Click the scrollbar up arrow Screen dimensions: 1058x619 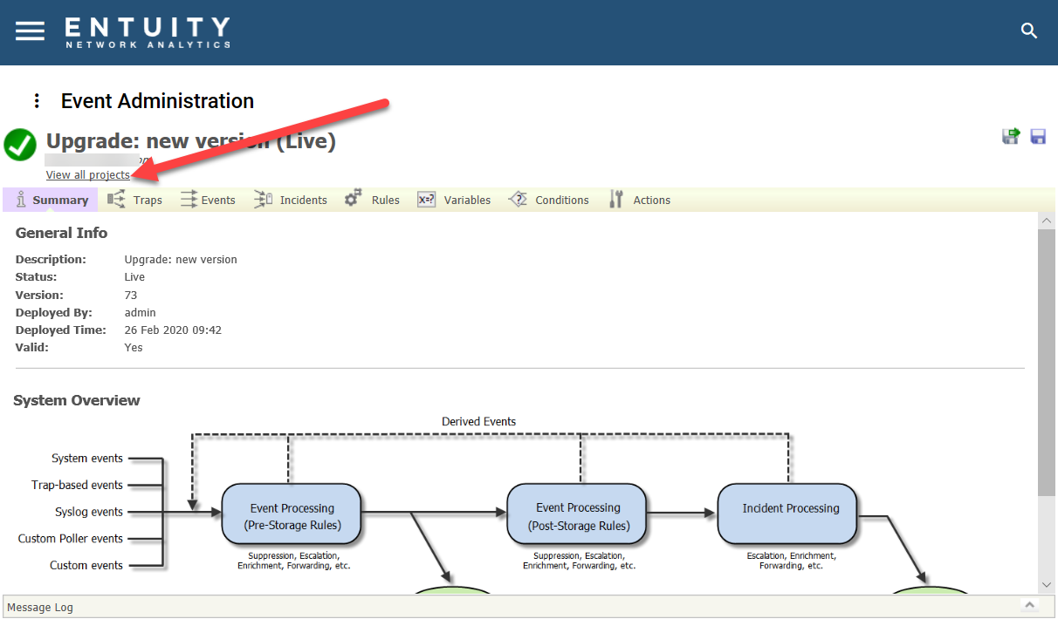coord(1048,221)
